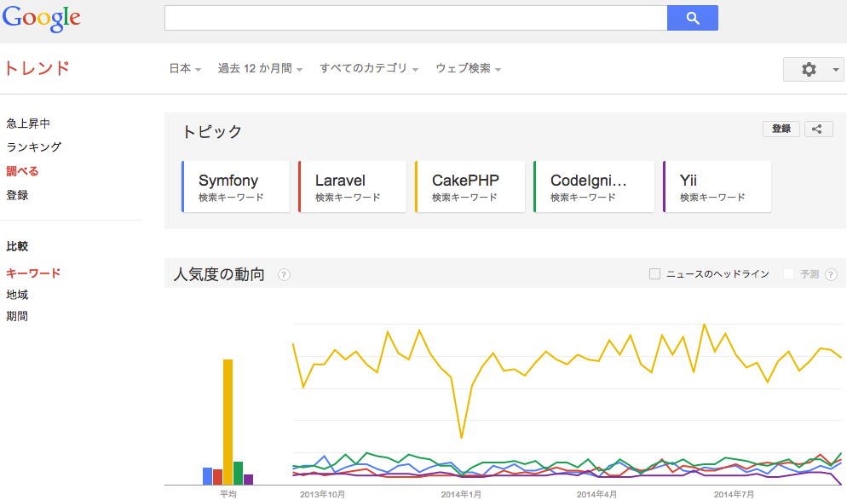This screenshot has height=500, width=847.
Task: Go to 急上昇中 in the sidebar
Action: tap(28, 124)
